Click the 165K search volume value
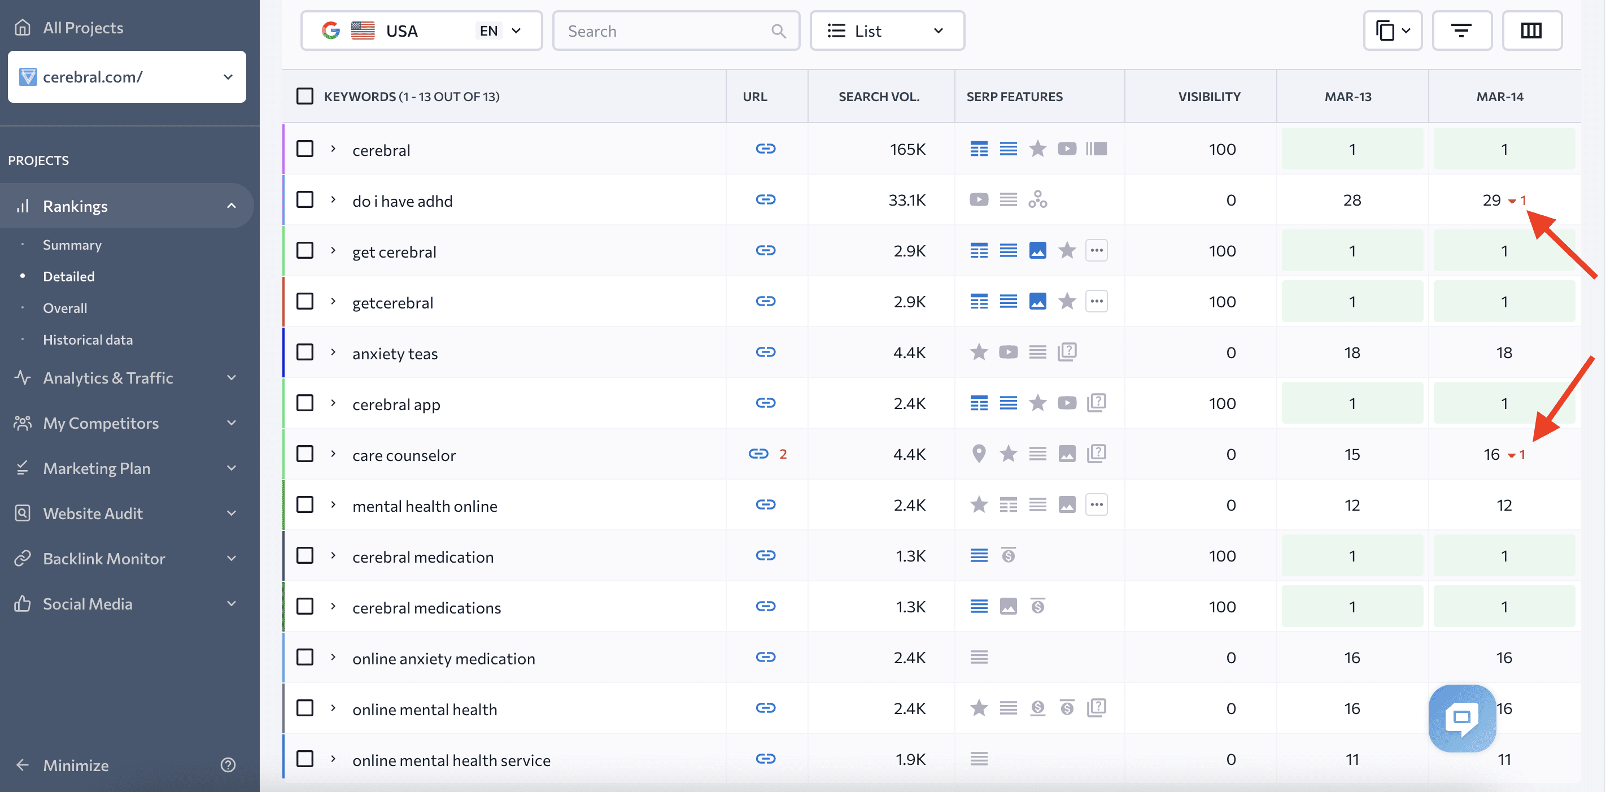The image size is (1606, 792). click(907, 149)
